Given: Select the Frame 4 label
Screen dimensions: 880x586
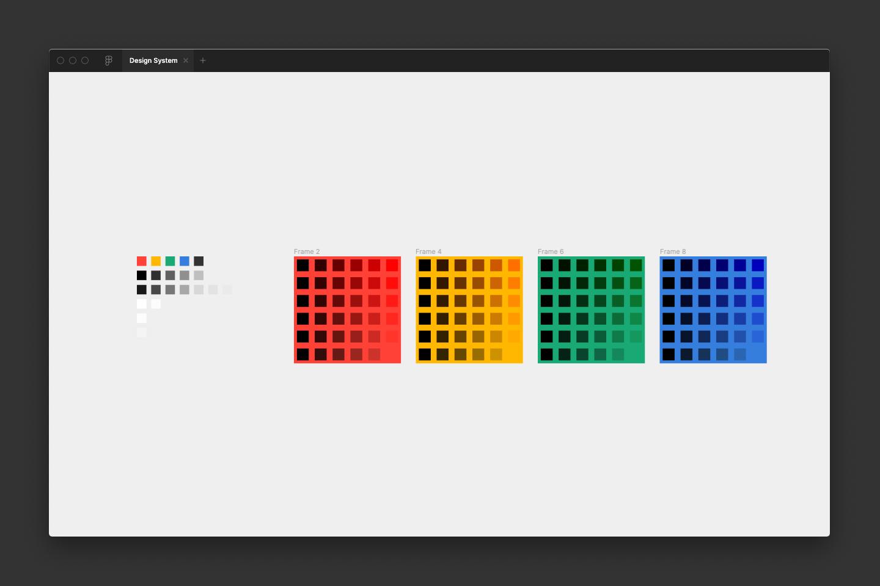Looking at the screenshot, I should pos(428,251).
